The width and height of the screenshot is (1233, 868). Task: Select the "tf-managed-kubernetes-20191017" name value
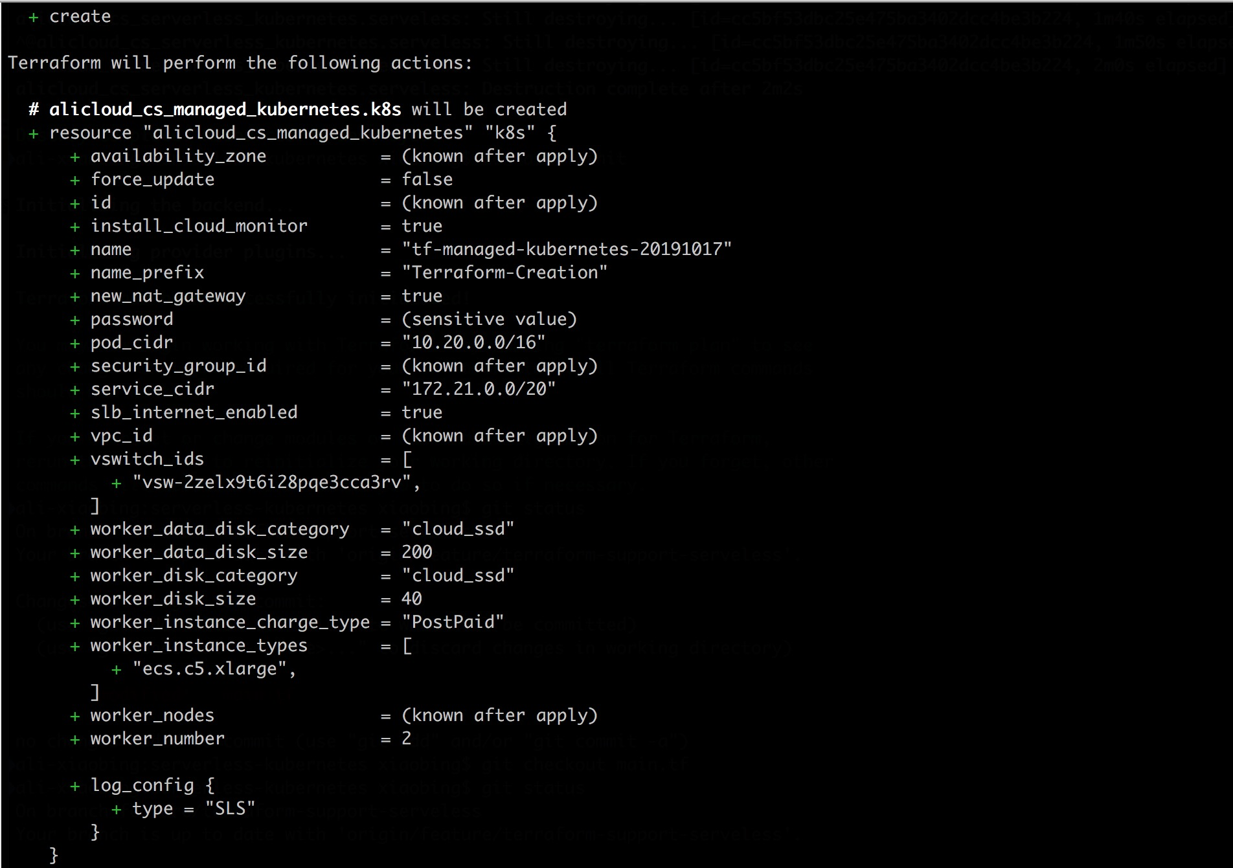pos(567,249)
